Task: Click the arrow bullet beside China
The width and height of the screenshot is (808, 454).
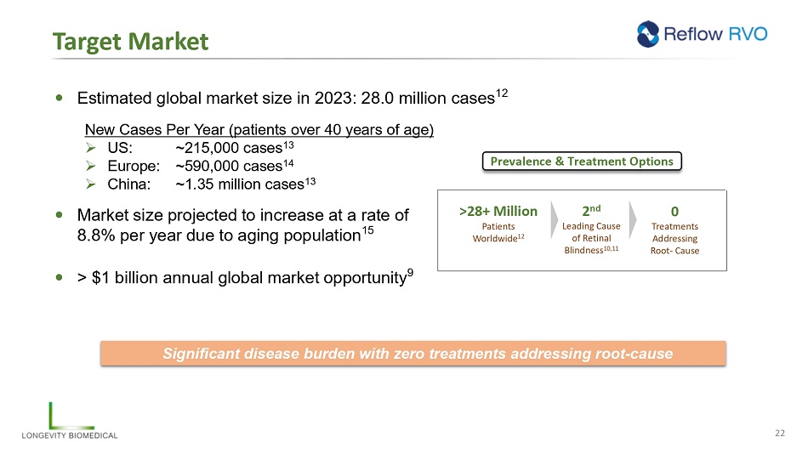Action: [x=91, y=184]
